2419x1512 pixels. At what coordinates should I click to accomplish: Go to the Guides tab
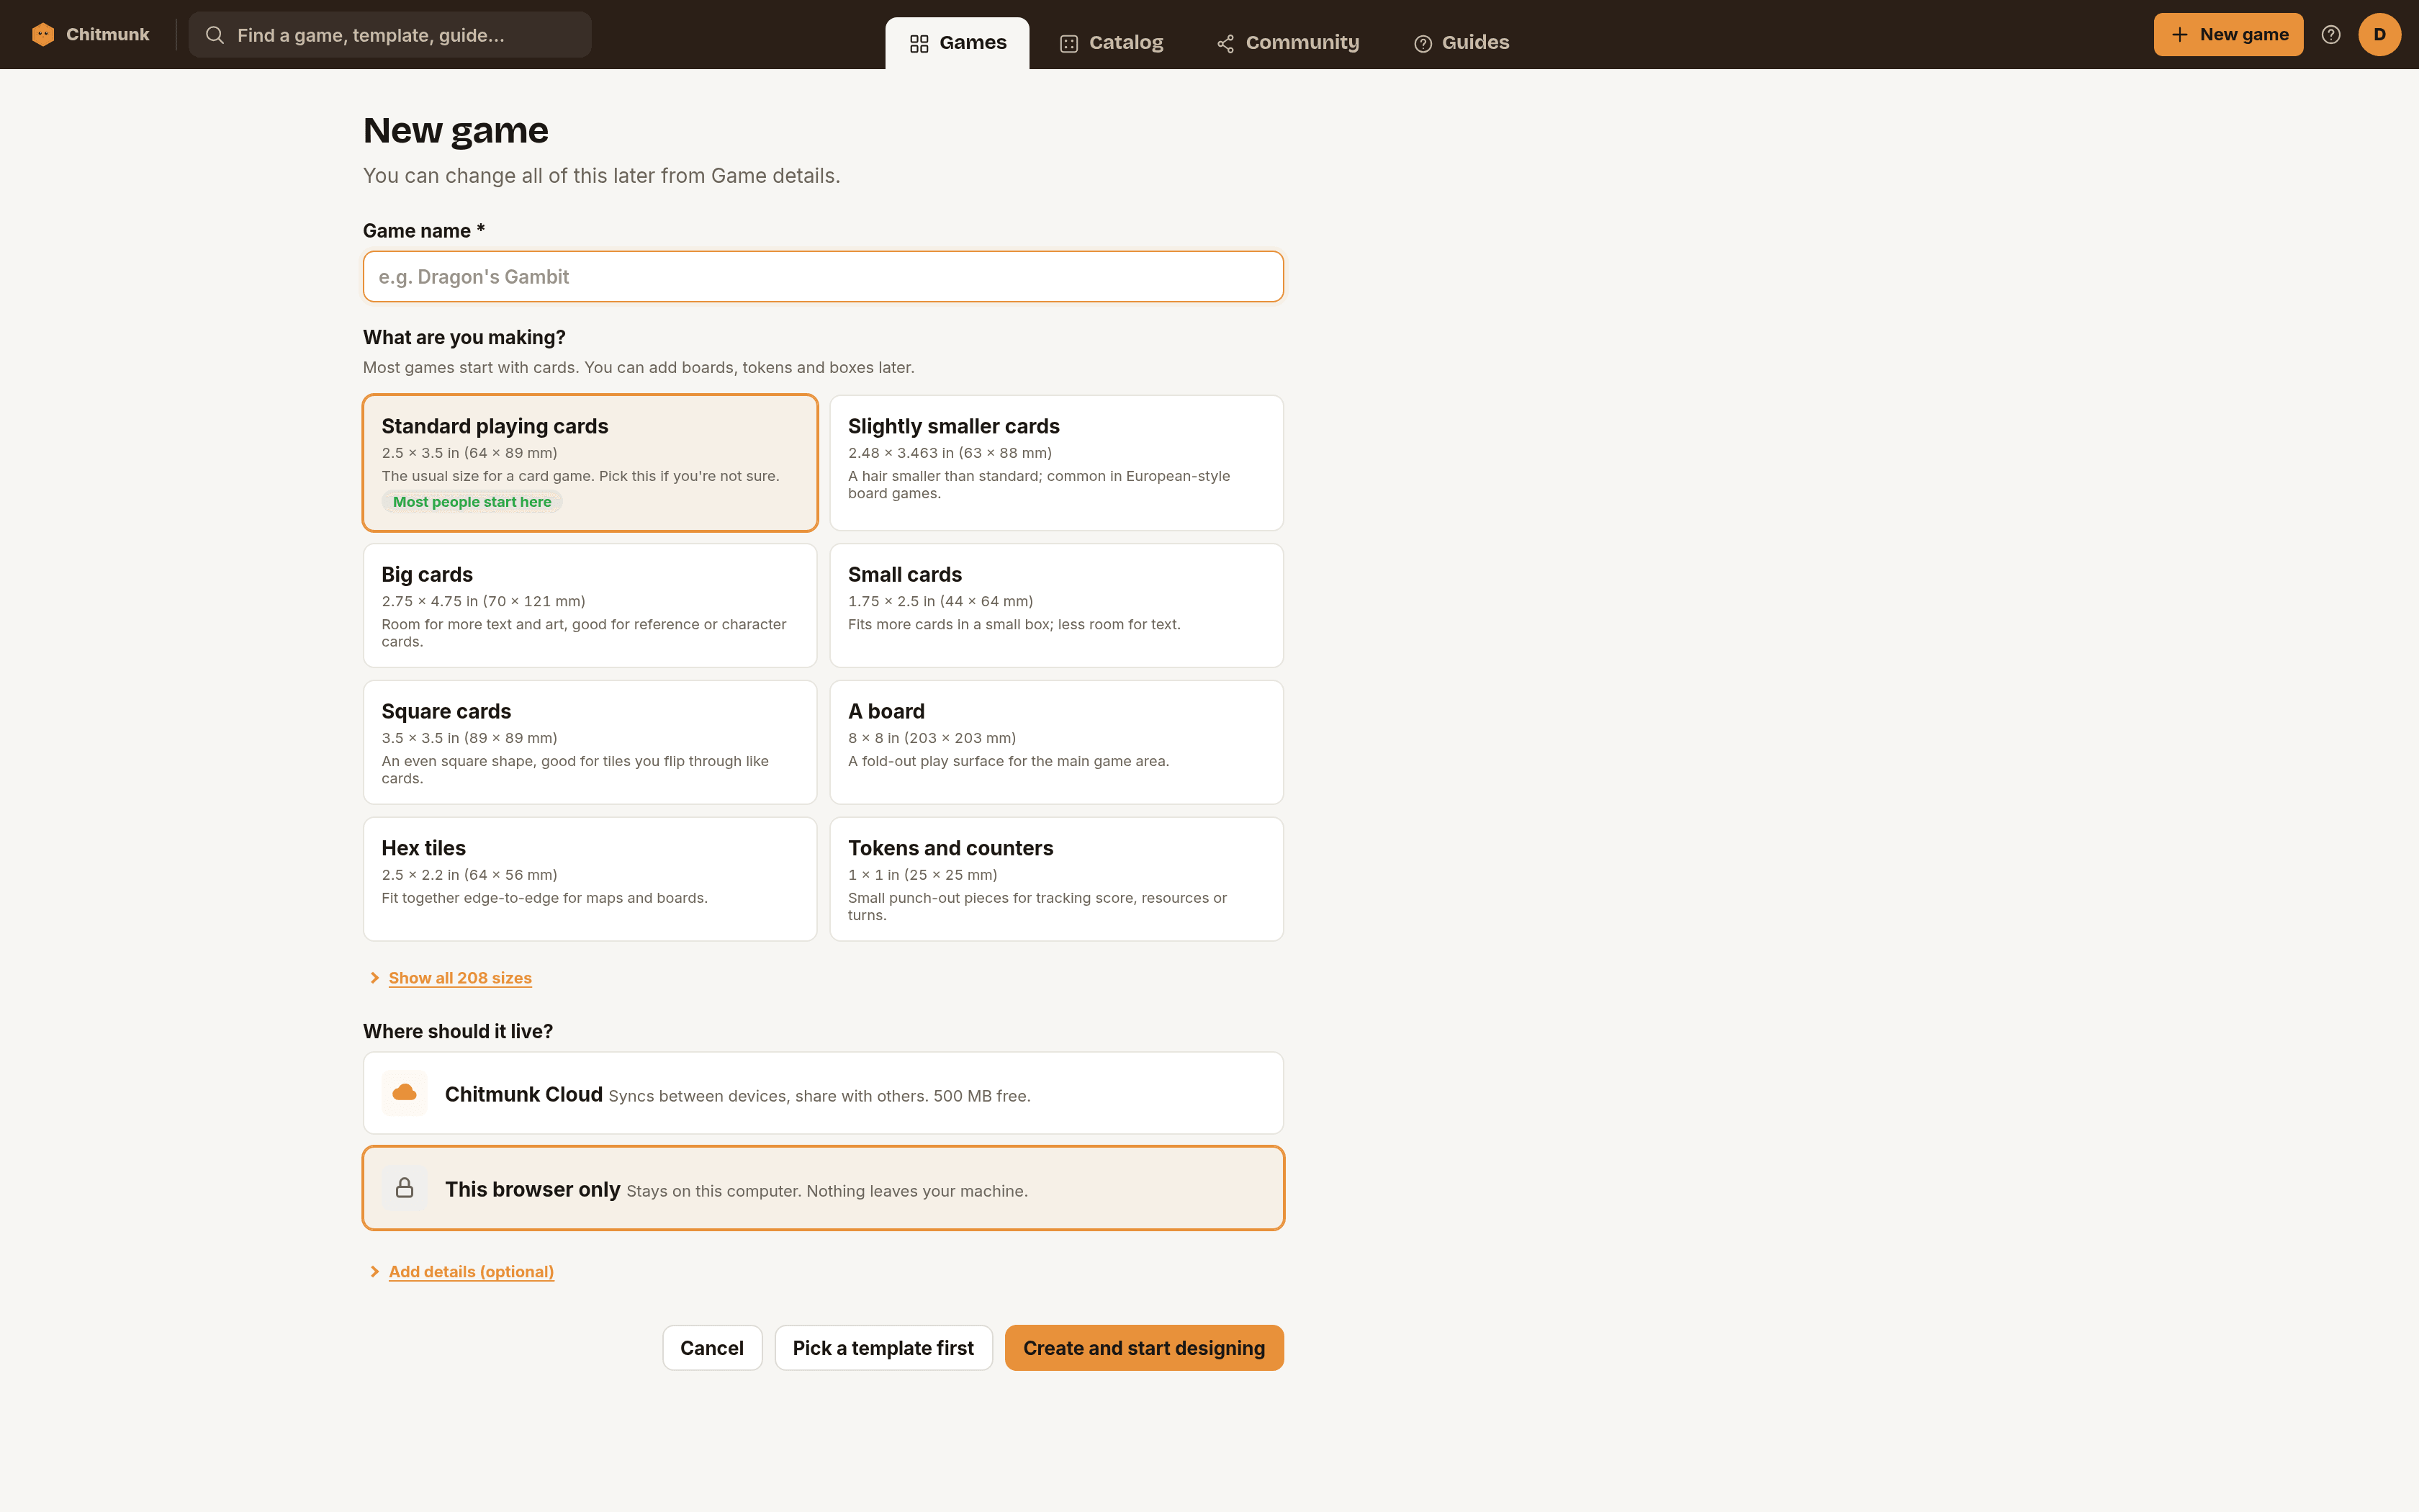click(x=1461, y=43)
